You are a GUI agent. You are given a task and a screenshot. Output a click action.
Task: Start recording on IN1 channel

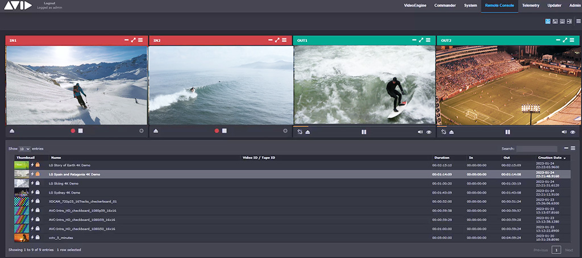(73, 131)
